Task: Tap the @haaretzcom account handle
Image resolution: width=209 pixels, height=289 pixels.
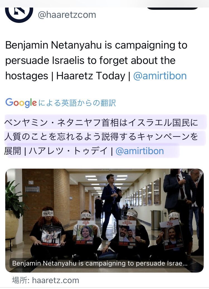Action: point(67,15)
